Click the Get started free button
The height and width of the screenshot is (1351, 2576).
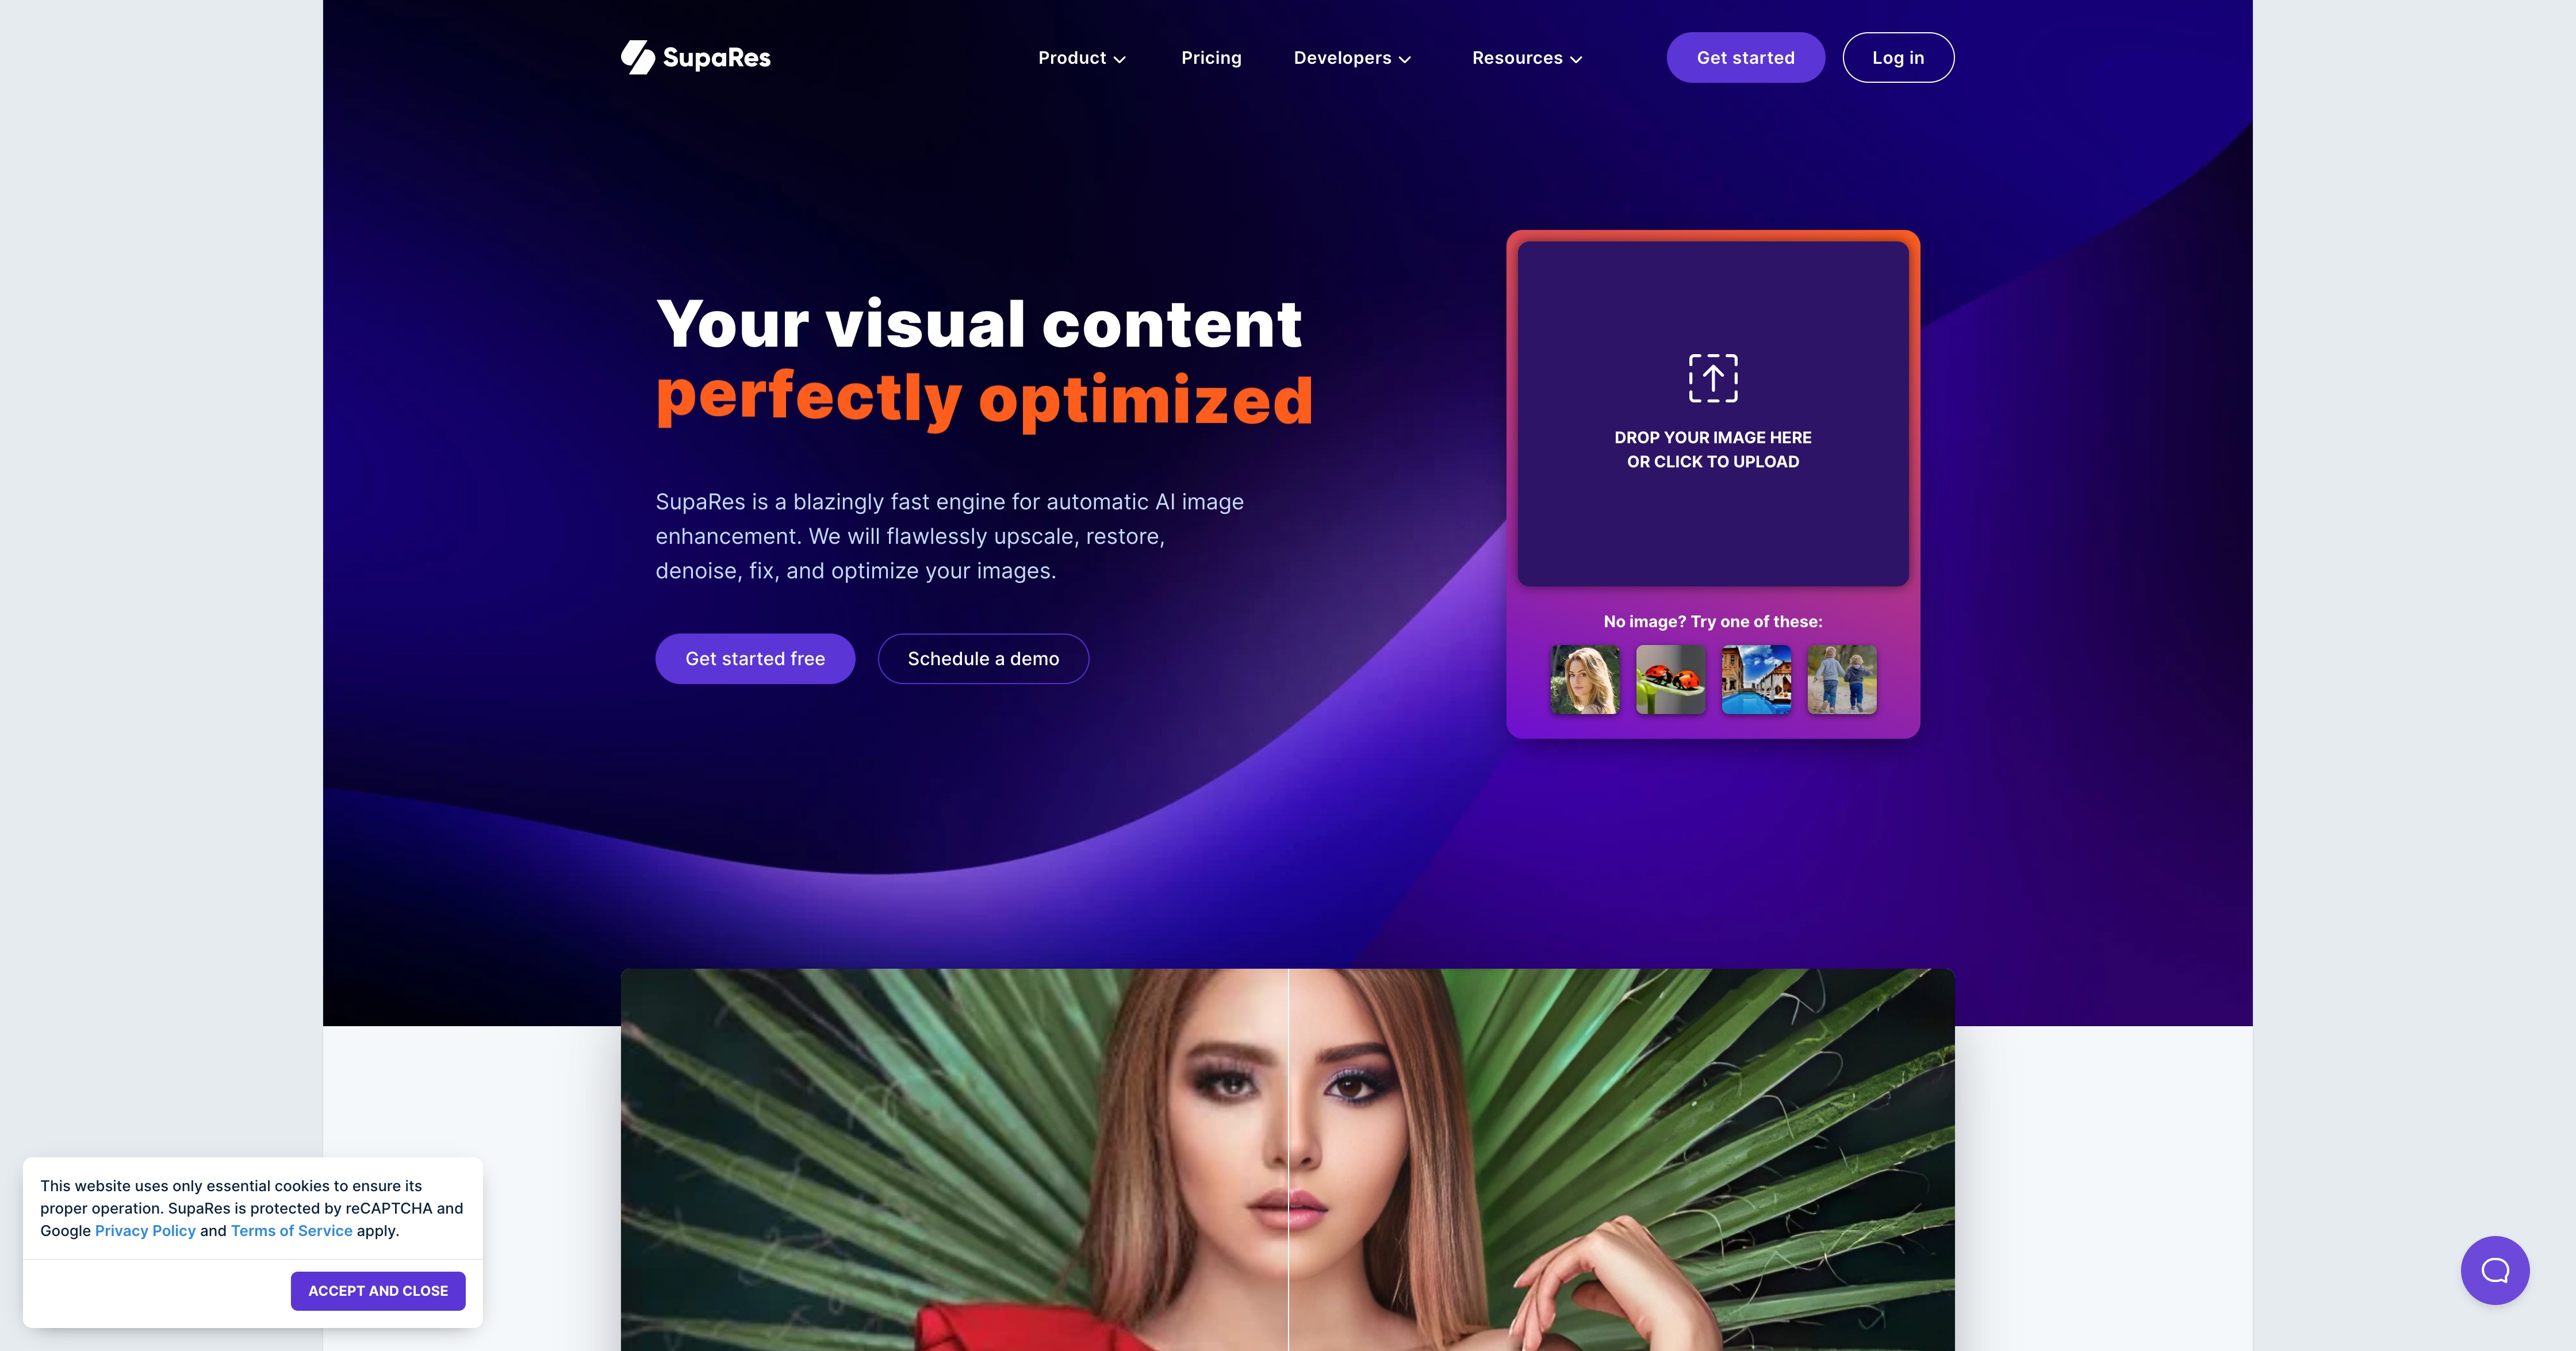755,658
